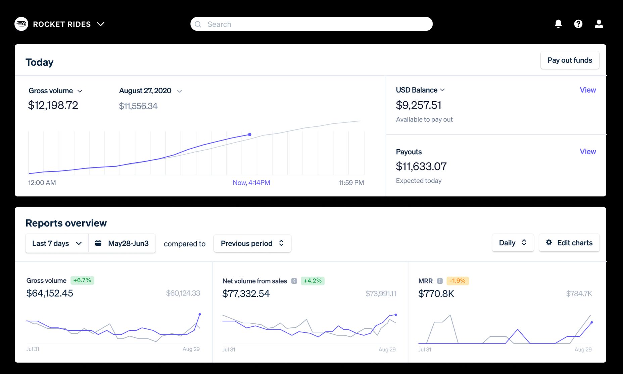Click the current point on Today's chart
Image resolution: width=623 pixels, height=374 pixels.
[249, 135]
